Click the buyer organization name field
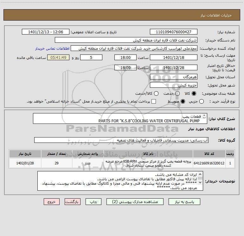This screenshot has width=244, height=236. [x=126, y=40]
